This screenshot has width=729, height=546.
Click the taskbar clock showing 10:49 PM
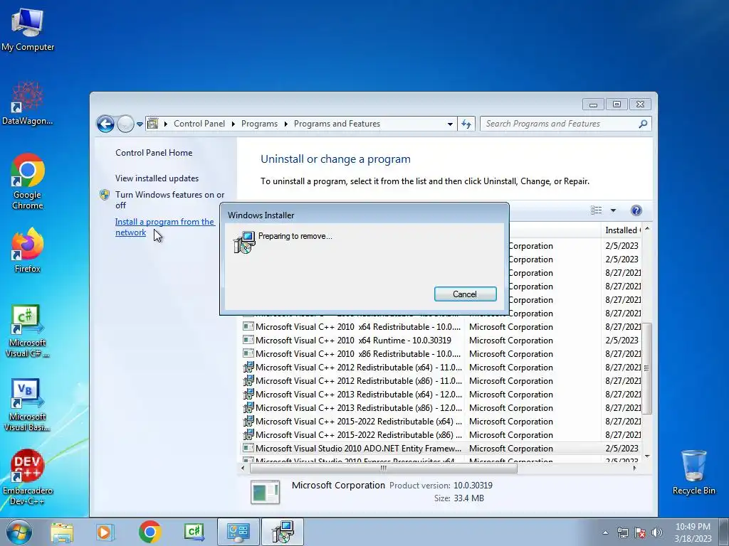[693, 532]
